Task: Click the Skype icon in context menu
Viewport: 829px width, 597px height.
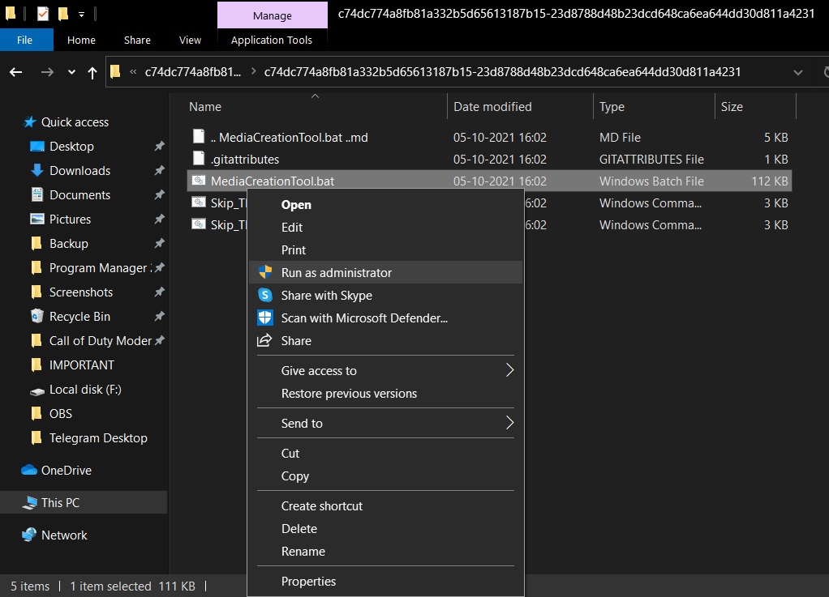Action: (265, 295)
